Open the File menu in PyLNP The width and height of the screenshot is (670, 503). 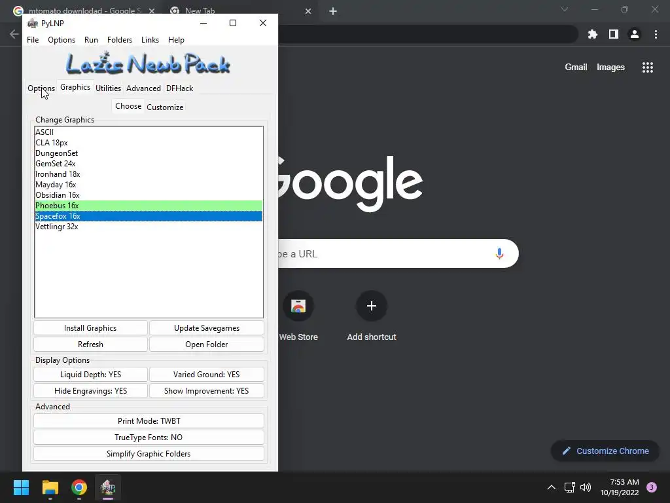point(33,40)
